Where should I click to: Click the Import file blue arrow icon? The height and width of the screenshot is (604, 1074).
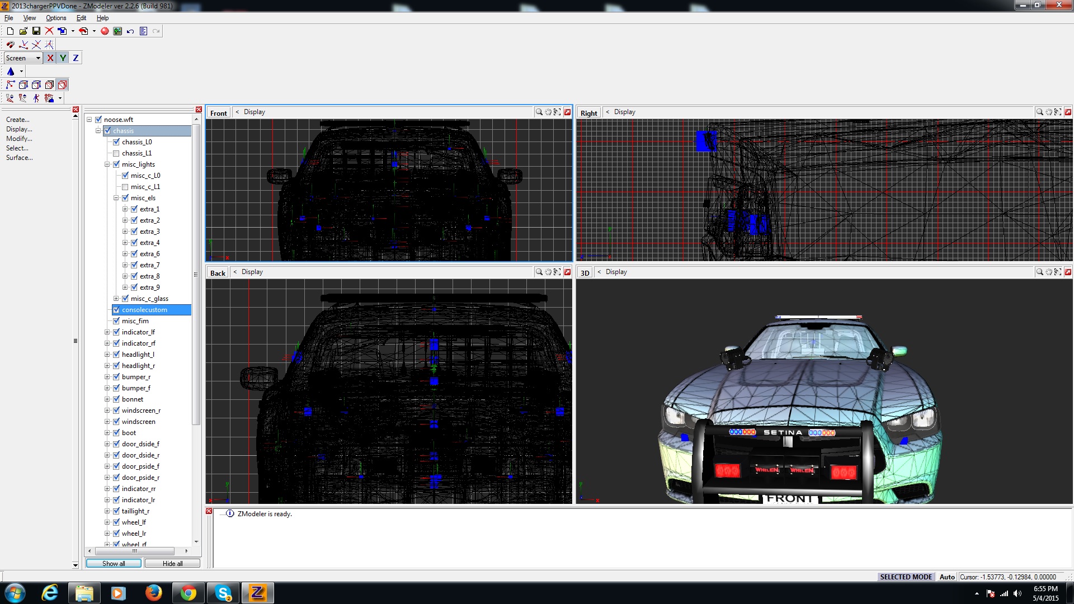62,31
